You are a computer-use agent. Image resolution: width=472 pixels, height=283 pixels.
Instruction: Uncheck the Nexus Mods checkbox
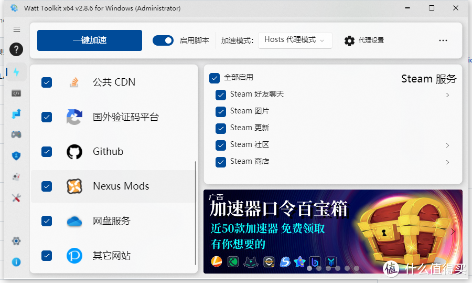pos(47,186)
